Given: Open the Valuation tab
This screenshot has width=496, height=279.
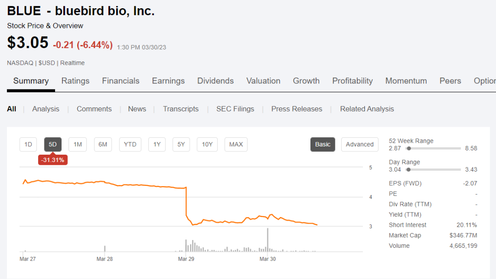Looking at the screenshot, I should tap(263, 81).
